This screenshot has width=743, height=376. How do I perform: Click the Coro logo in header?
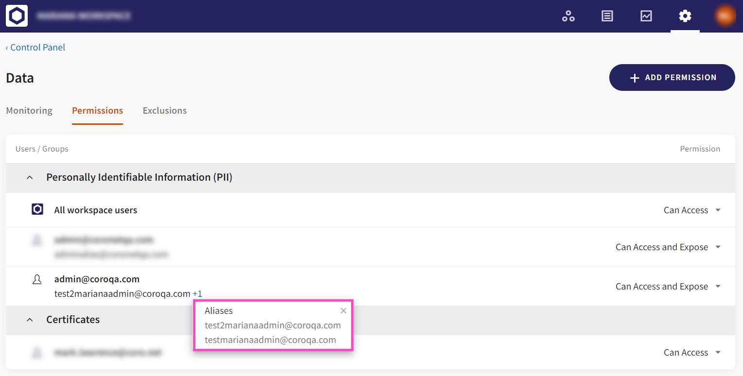17,16
